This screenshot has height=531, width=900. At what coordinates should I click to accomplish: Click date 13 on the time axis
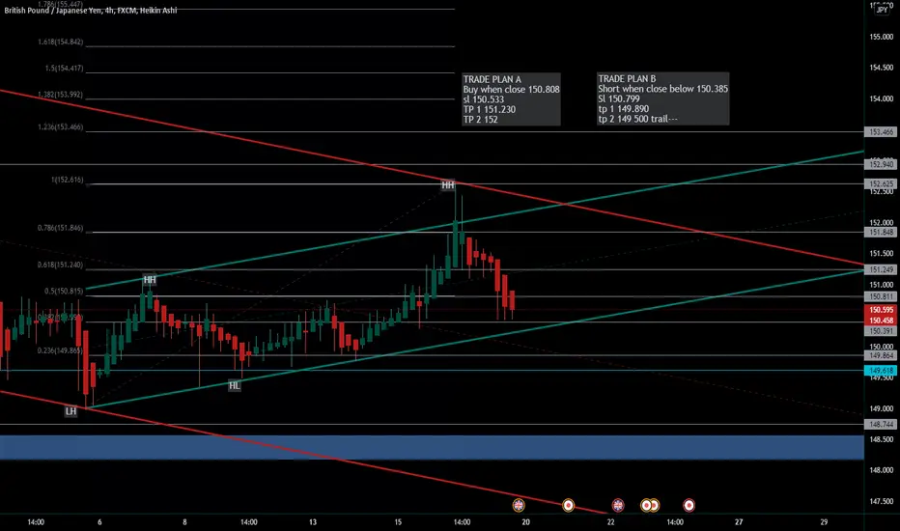coord(313,521)
